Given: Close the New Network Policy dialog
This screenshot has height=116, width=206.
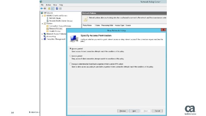Looking at the screenshot, I should (x=163, y=30).
